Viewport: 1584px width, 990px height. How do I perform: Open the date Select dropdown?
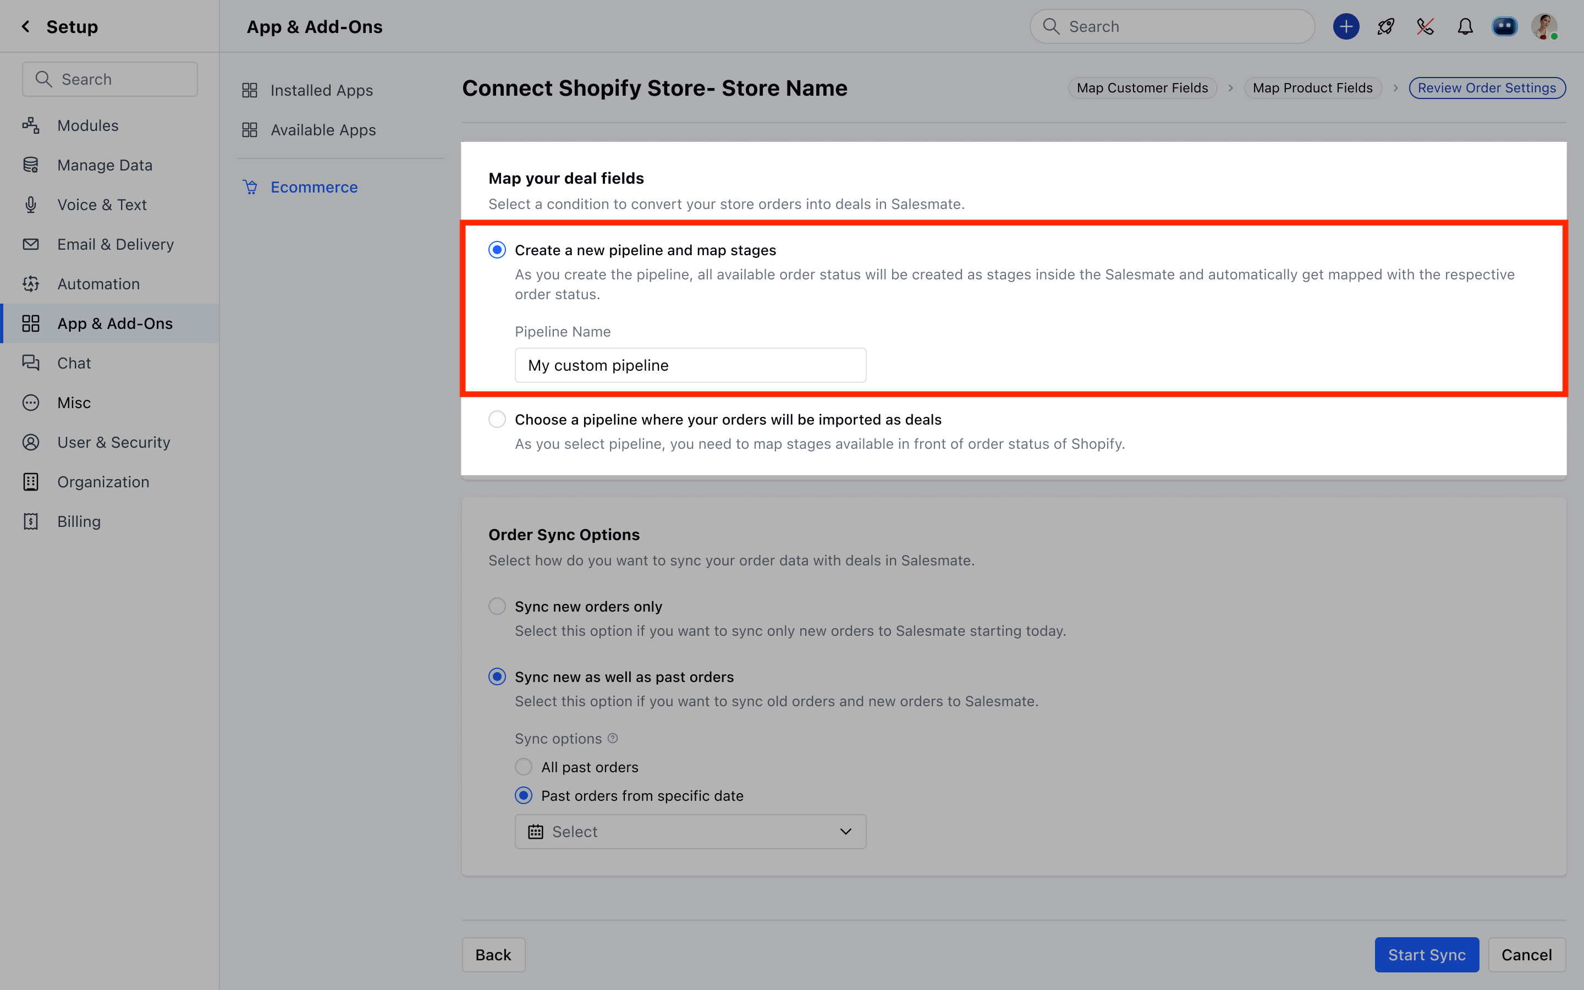[x=690, y=832]
